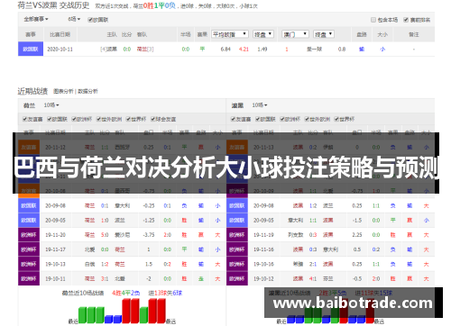Click the 2.25 handicap in 波黑 19-11-19 row
Viewport: 451px width, 326px height.
click(357, 235)
